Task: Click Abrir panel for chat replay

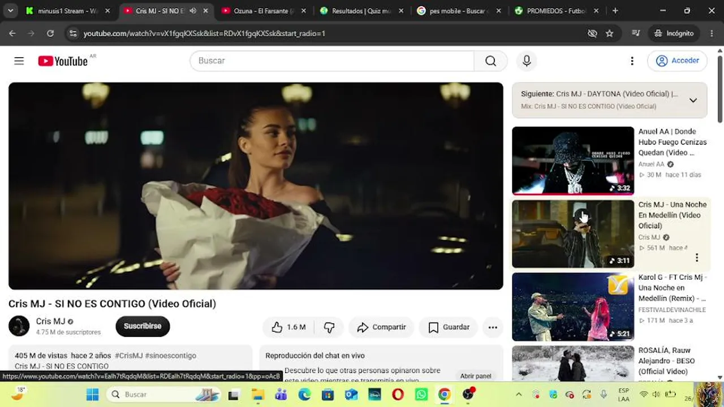Action: pyautogui.click(x=476, y=376)
